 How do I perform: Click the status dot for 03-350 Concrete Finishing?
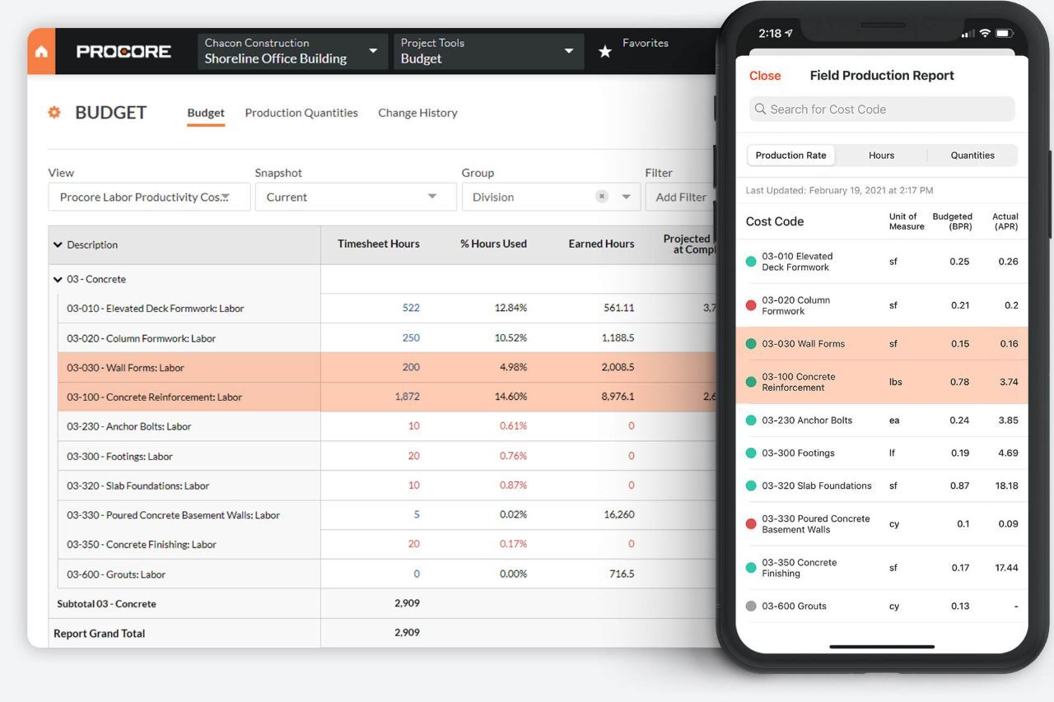(x=751, y=568)
